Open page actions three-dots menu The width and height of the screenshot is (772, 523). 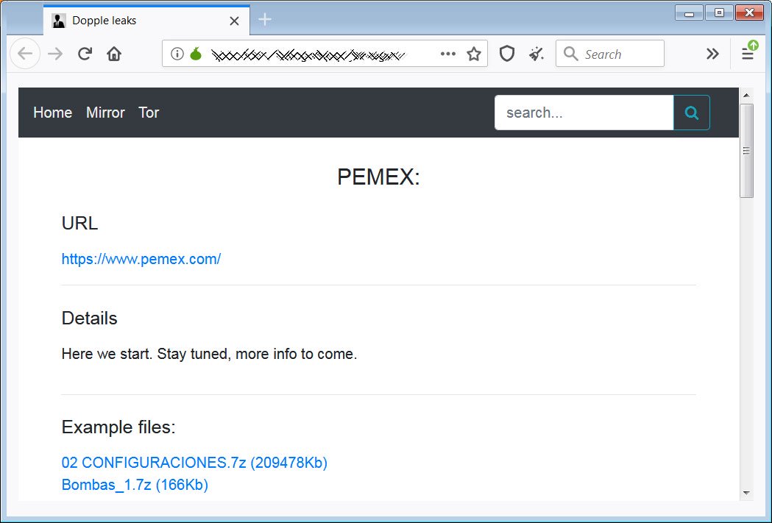pyautogui.click(x=447, y=54)
